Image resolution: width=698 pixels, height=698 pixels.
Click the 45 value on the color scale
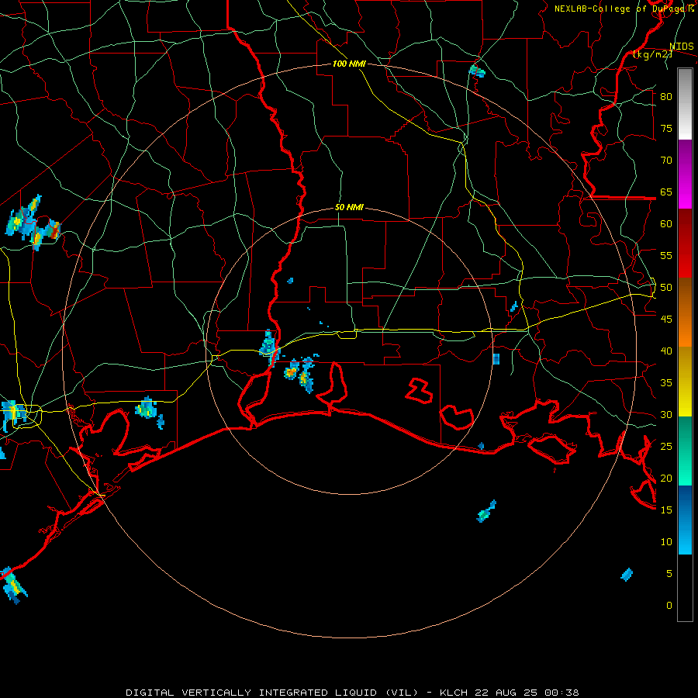(x=666, y=320)
